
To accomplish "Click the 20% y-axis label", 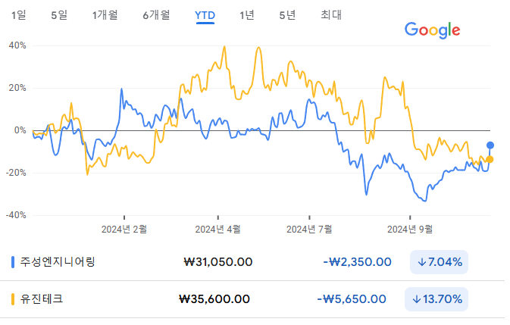I will click(x=17, y=88).
